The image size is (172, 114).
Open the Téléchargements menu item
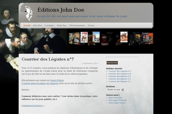[x=77, y=25]
